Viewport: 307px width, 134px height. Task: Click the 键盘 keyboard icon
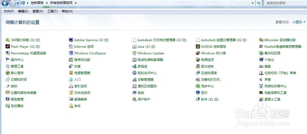click(261, 66)
